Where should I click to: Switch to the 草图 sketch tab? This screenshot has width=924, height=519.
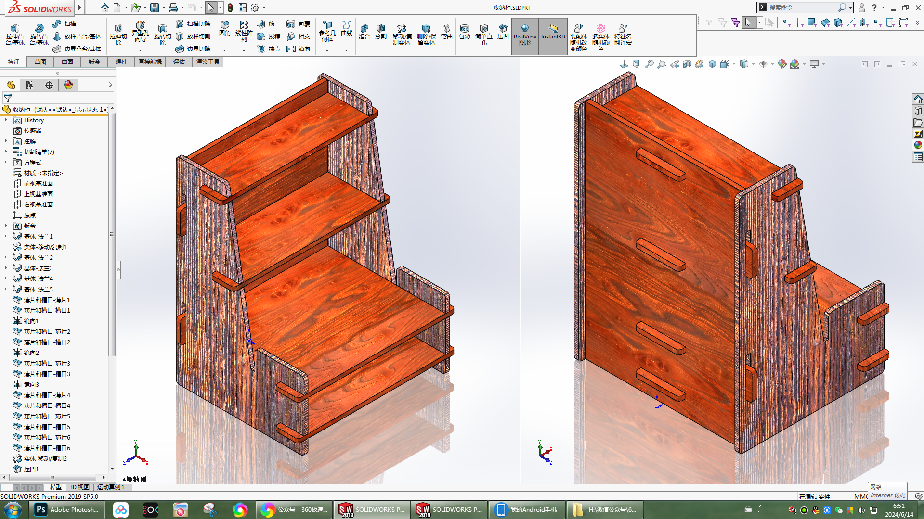point(40,62)
